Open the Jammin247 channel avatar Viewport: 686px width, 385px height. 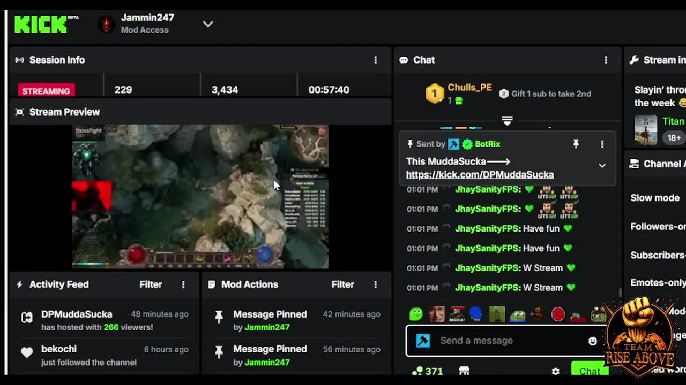[x=106, y=24]
